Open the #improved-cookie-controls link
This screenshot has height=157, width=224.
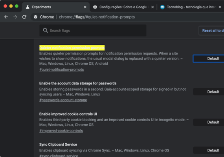pos(61,131)
